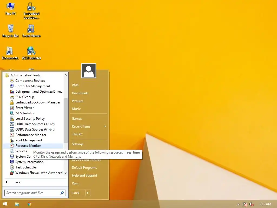This screenshot has width=277, height=208.
Task: Click Windows Firewall with Advanced icon
Action: (x=12, y=173)
